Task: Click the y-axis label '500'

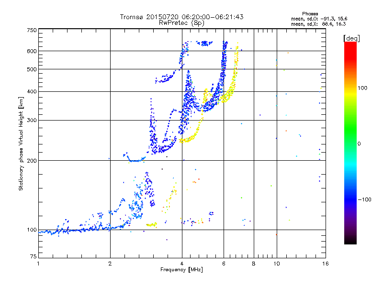Action: click(32, 69)
